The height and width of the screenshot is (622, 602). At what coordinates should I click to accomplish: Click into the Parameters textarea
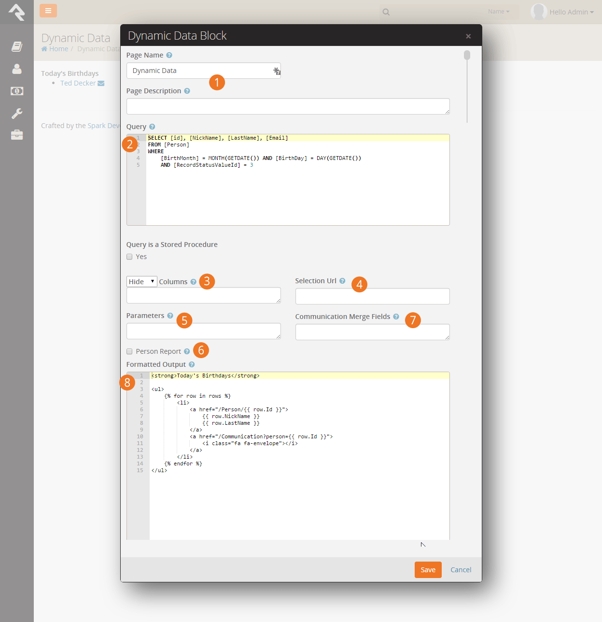pos(204,331)
